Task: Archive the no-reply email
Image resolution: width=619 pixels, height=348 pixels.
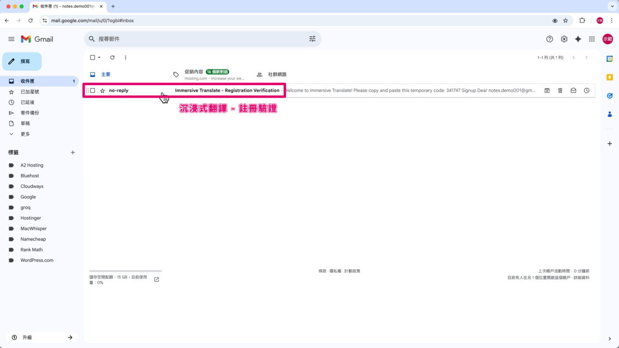Action: [x=547, y=90]
